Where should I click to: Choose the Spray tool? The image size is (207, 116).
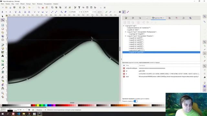3,81
